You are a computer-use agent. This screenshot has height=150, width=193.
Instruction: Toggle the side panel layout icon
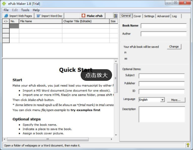(x=115, y=16)
